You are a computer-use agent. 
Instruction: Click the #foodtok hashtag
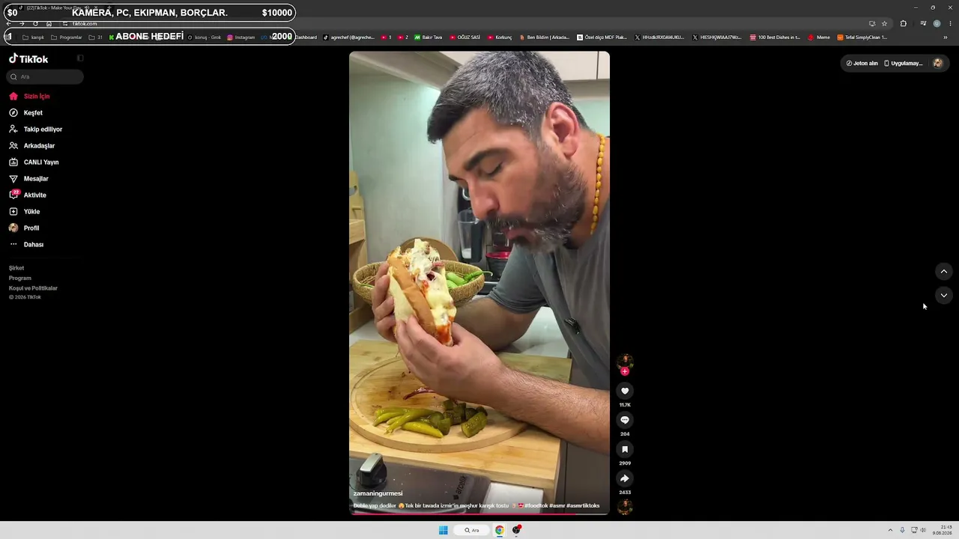tap(536, 506)
